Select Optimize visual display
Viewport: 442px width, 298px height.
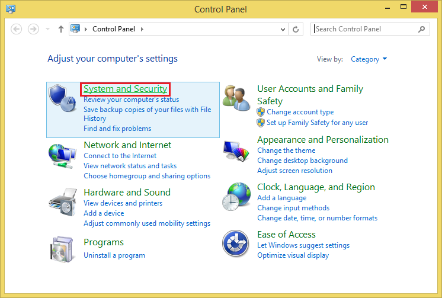[293, 255]
